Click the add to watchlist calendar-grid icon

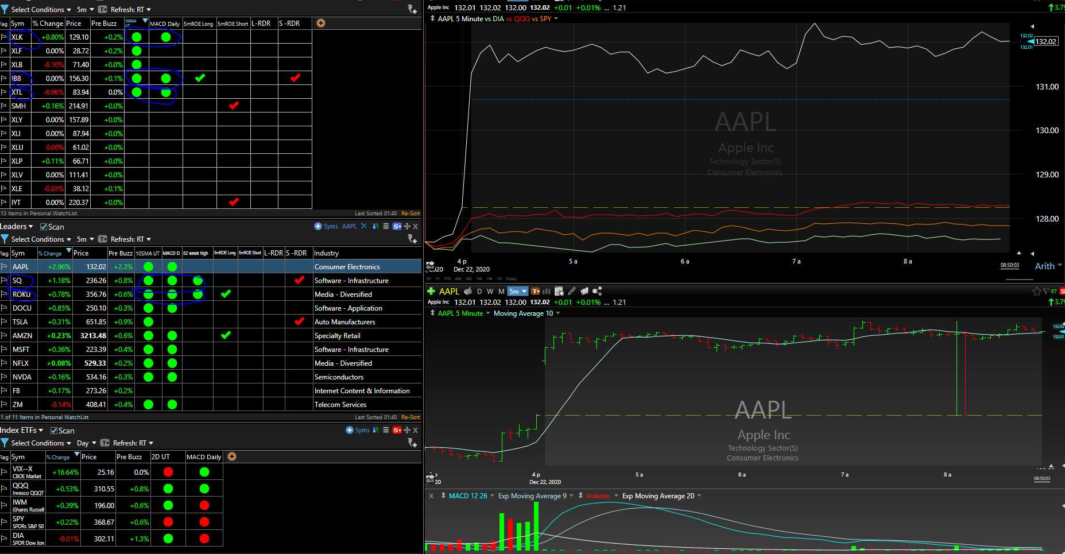coord(559,291)
